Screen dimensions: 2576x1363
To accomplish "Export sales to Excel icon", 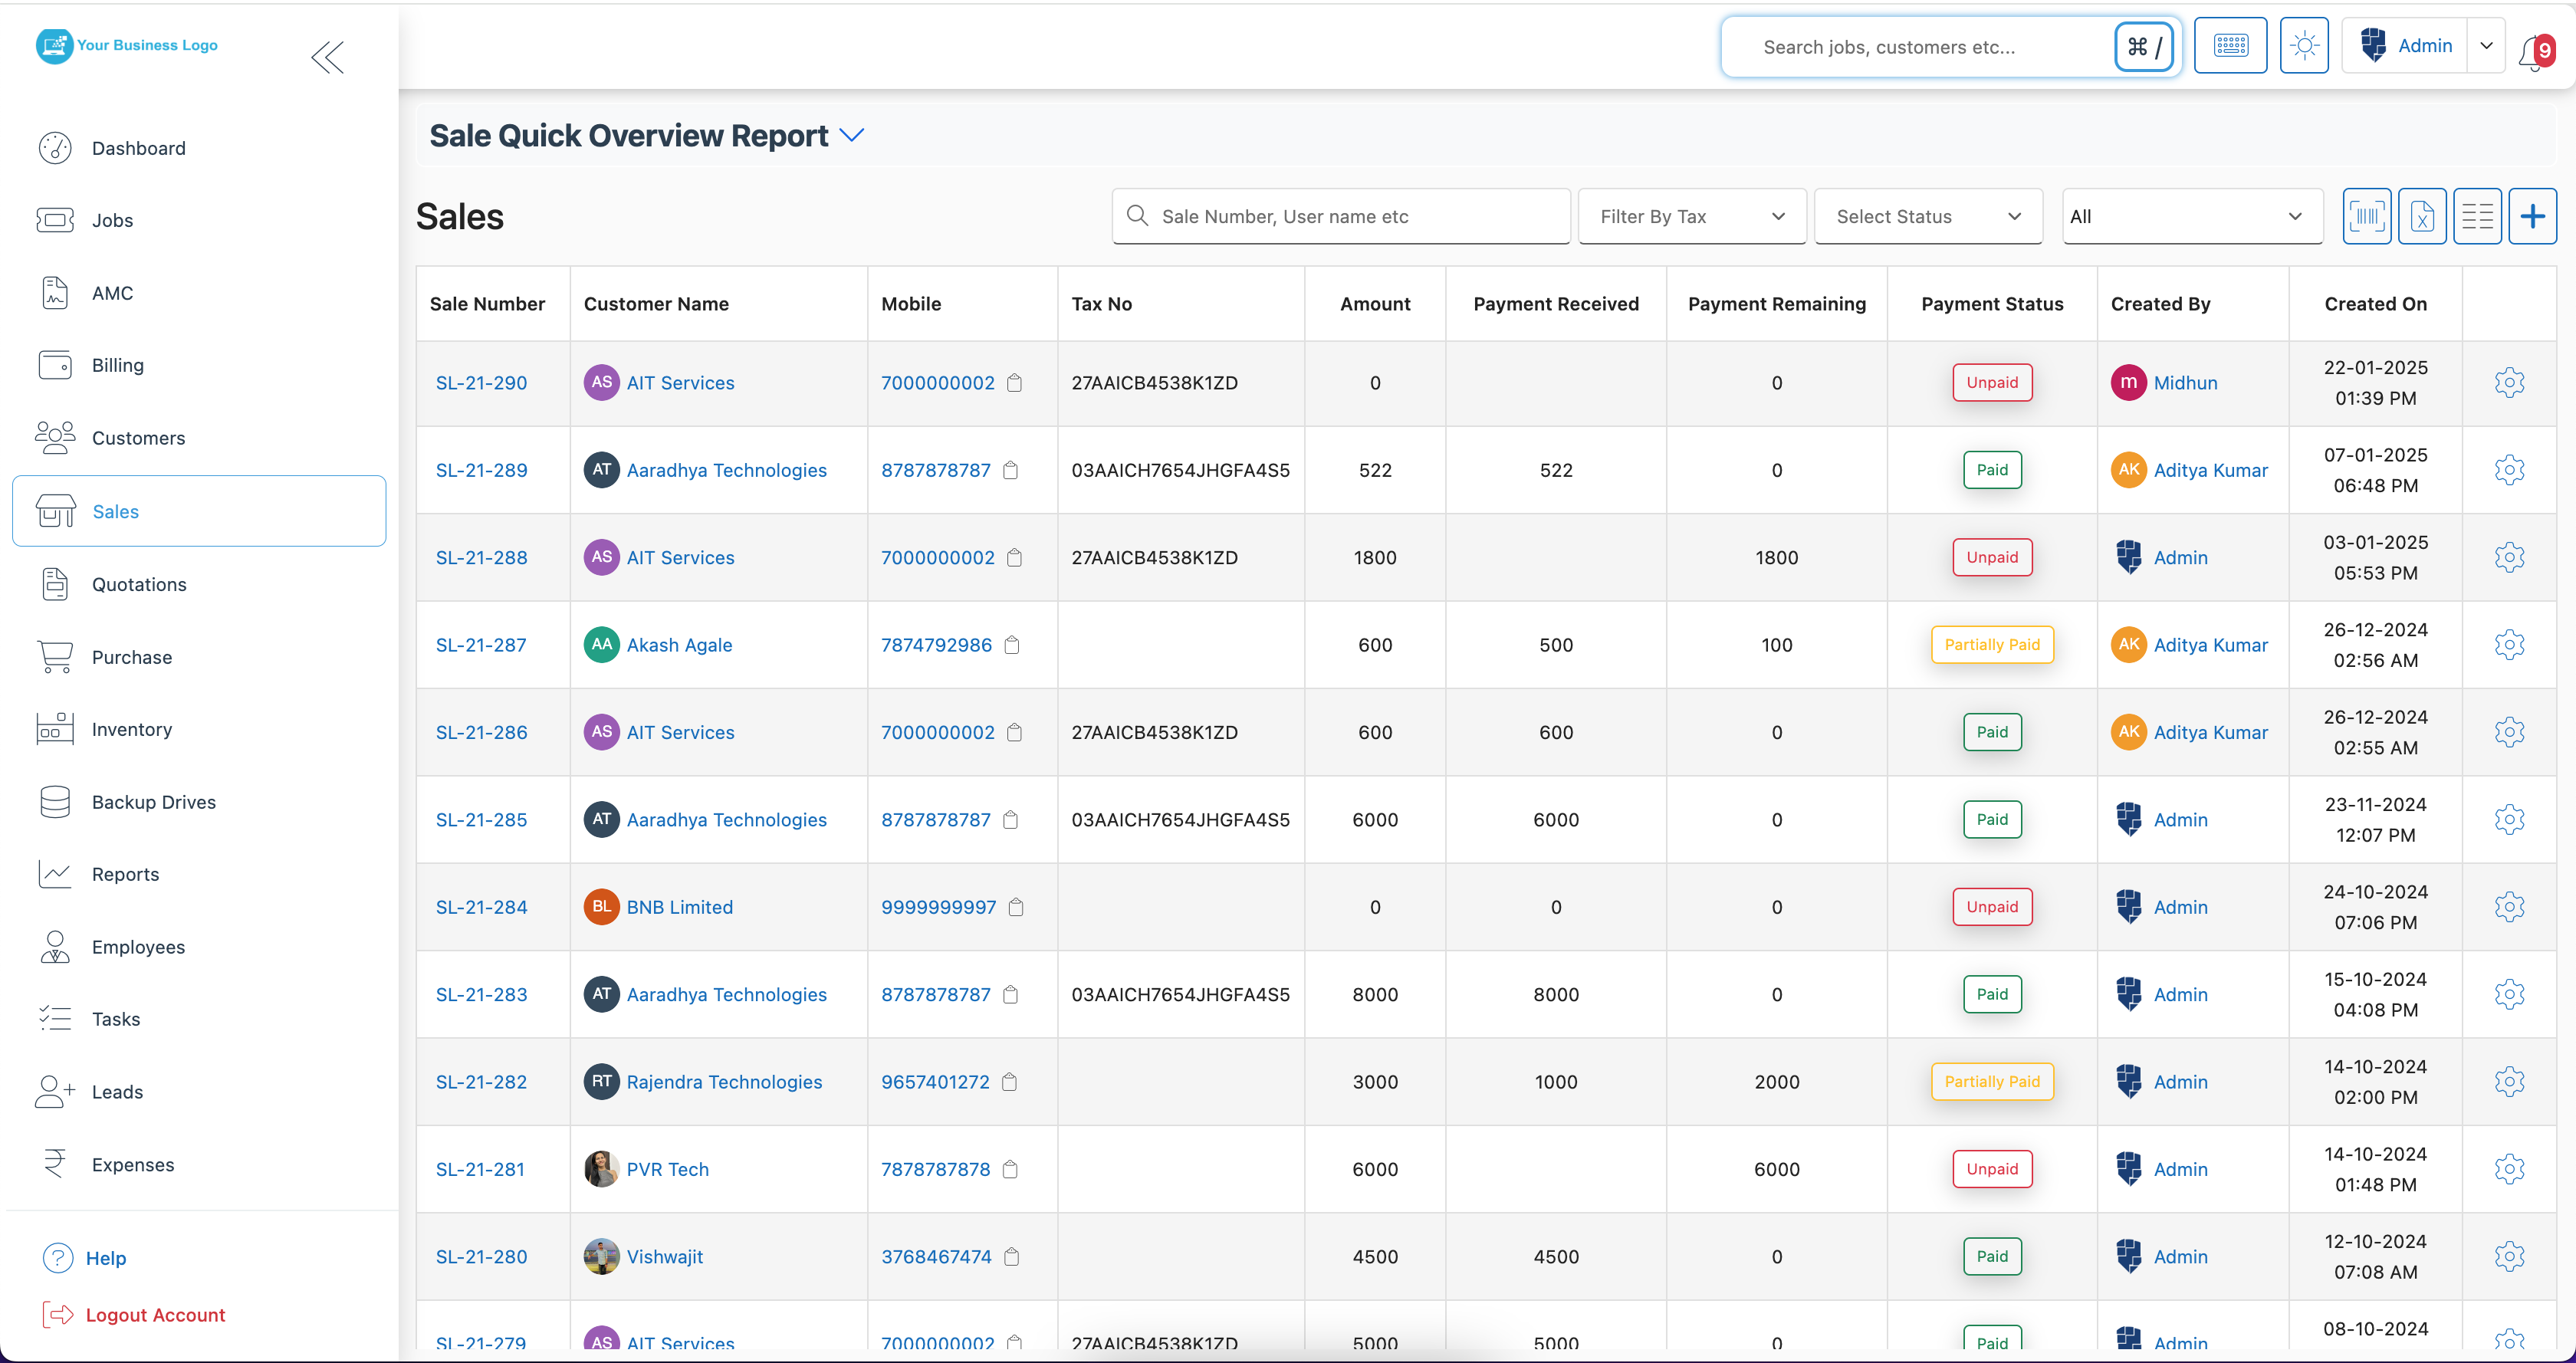I will [2421, 216].
